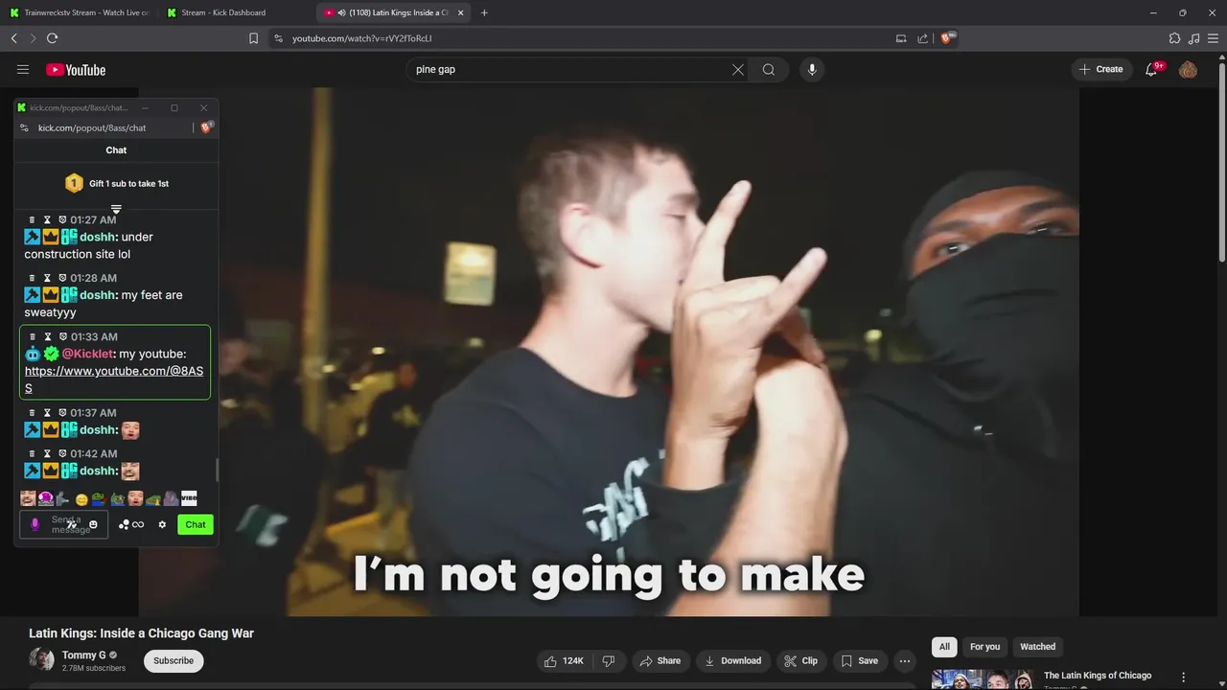Image resolution: width=1227 pixels, height=690 pixels.
Task: Clear the 'pine gap' search text
Action: tap(738, 69)
